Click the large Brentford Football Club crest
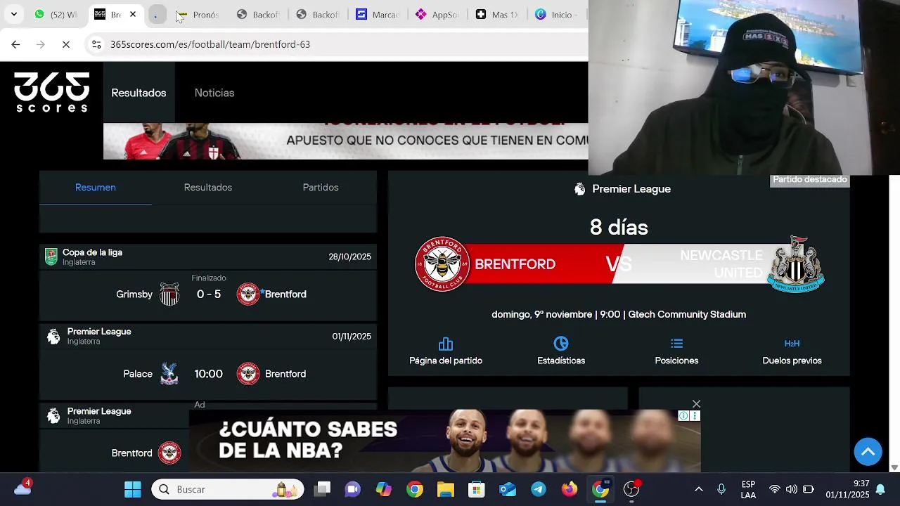 tap(442, 264)
